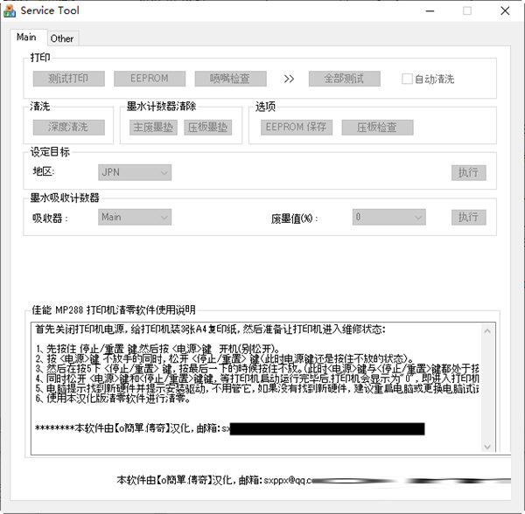Click instruction line 6 使用本汉化版清零软件进行清零

point(113,399)
